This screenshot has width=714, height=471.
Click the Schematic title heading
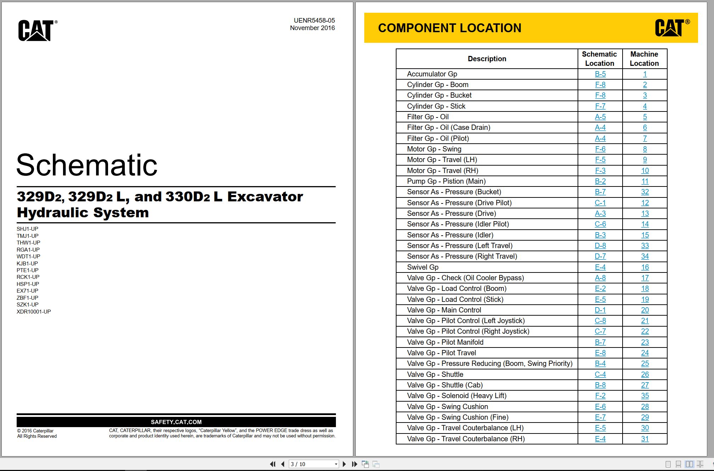[87, 165]
